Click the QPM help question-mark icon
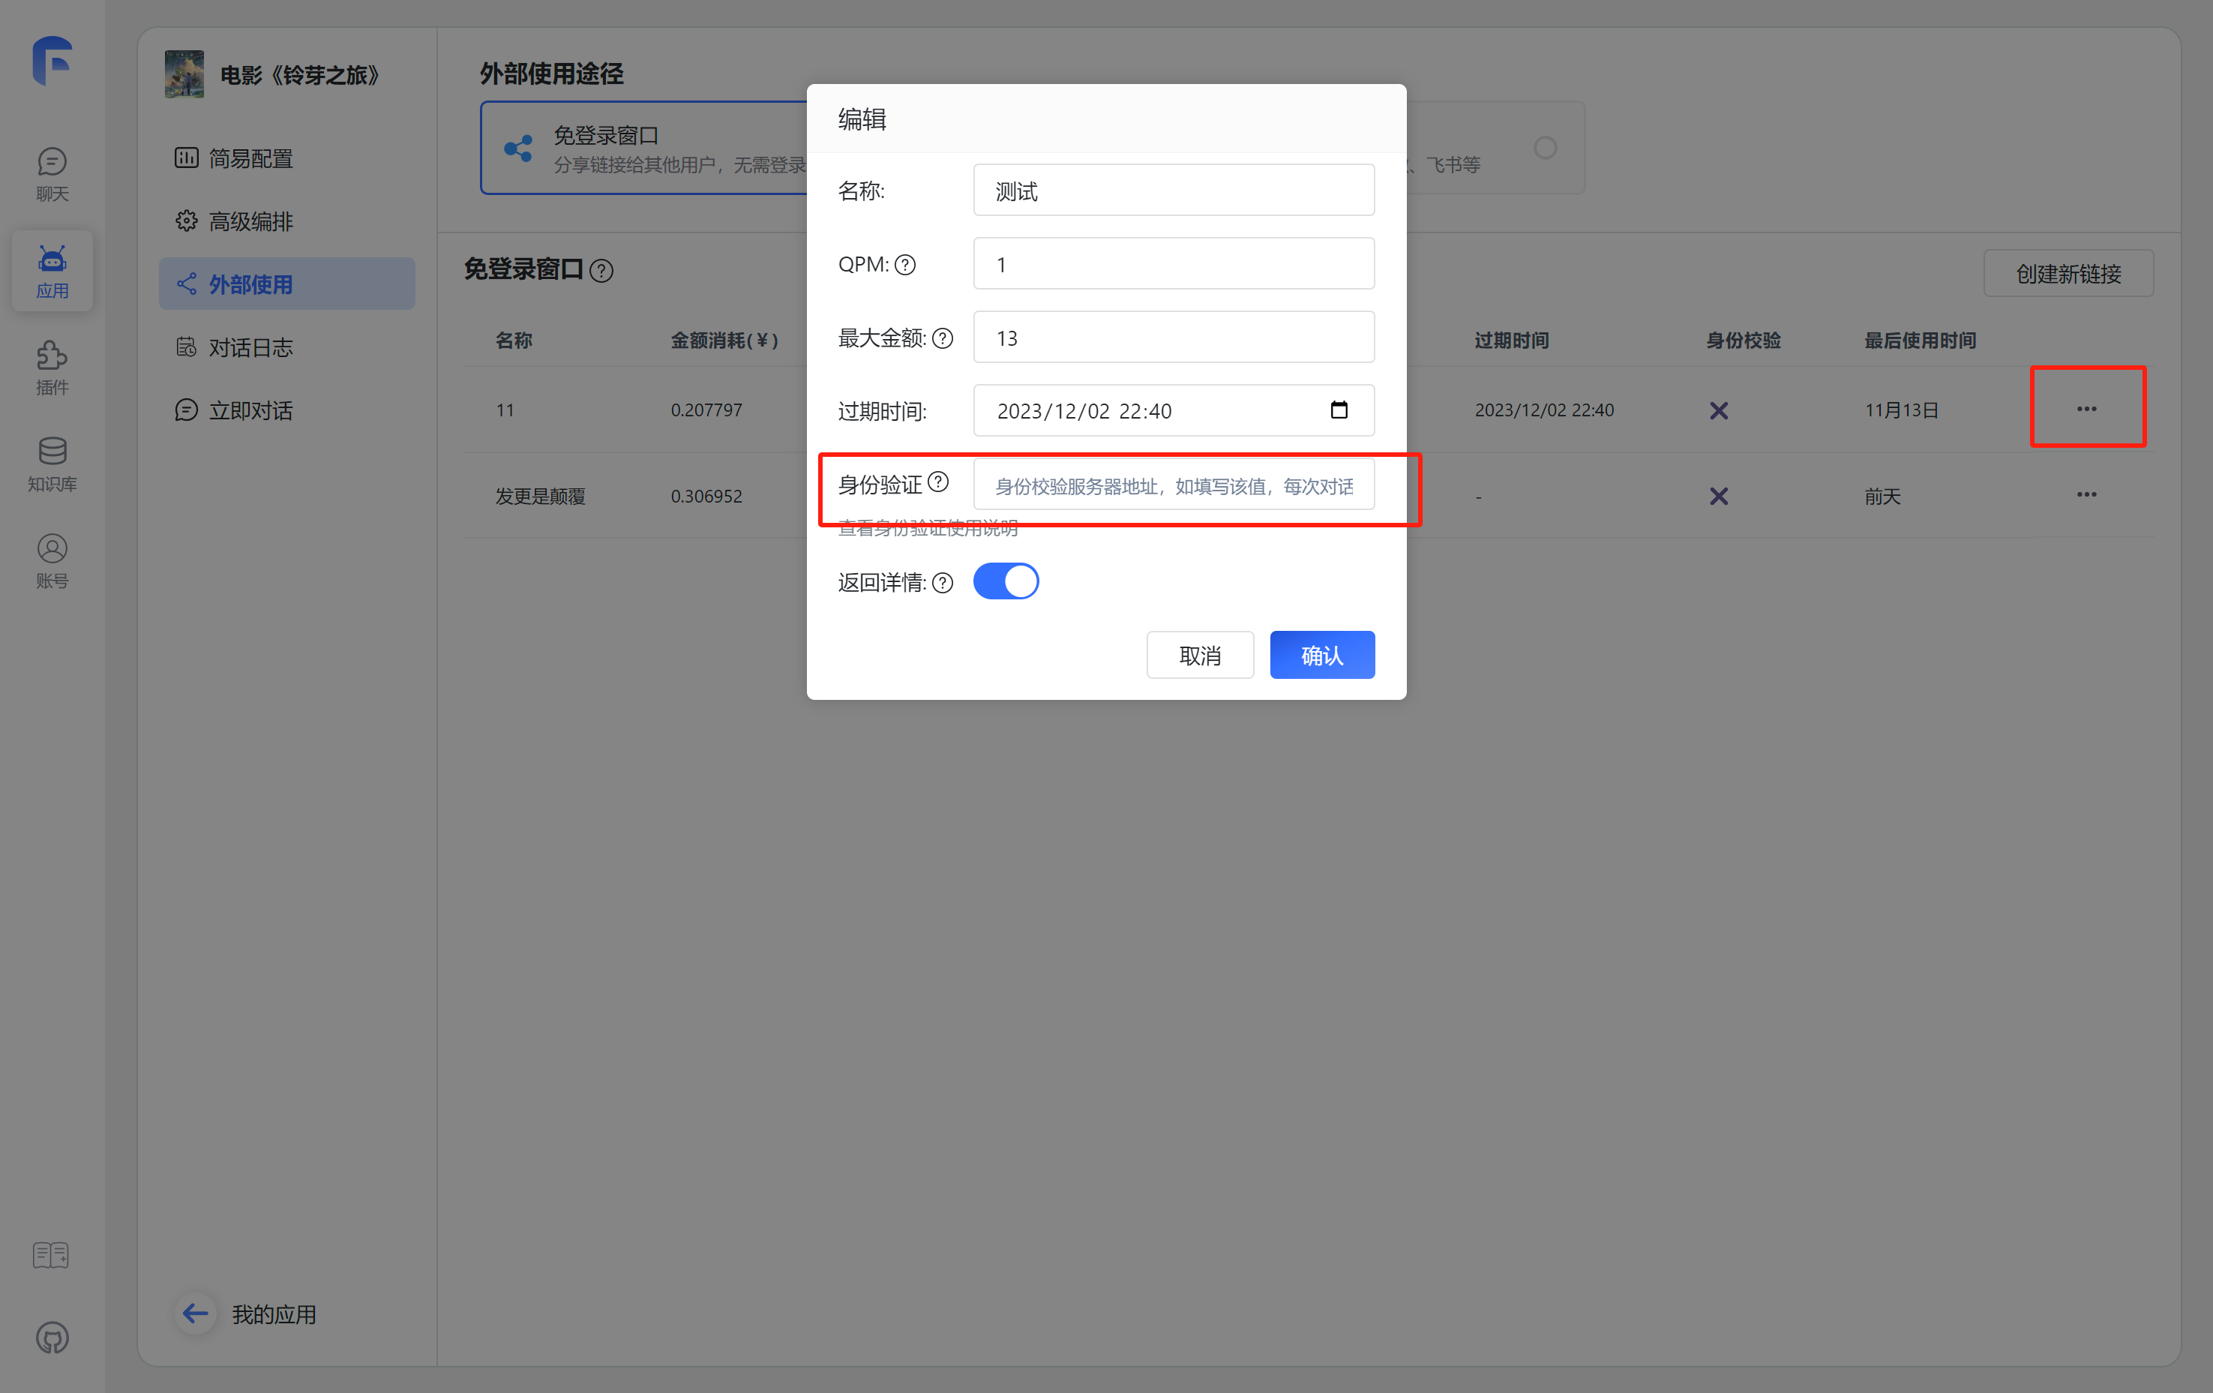The image size is (2213, 1393). (905, 265)
